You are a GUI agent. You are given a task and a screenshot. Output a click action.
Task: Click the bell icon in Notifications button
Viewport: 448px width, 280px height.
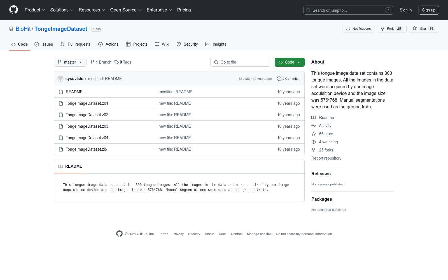click(348, 29)
